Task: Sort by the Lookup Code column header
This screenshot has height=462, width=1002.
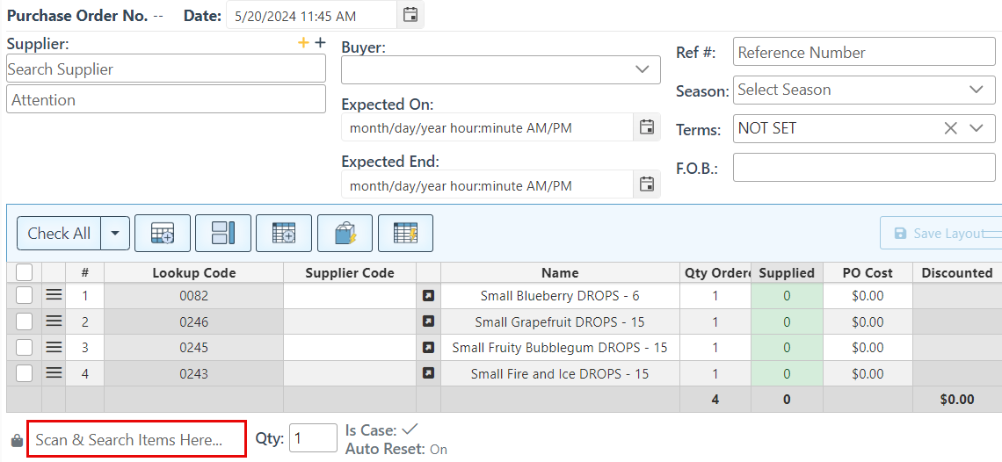Action: point(193,272)
